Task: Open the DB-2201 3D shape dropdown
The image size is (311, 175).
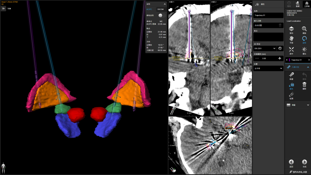Action: 265,48
